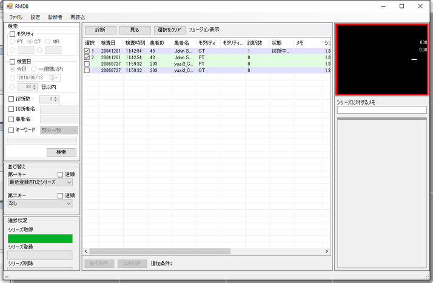The width and height of the screenshot is (433, 283).
Task: Sort by 検査時刻 column header
Action: (x=135, y=43)
